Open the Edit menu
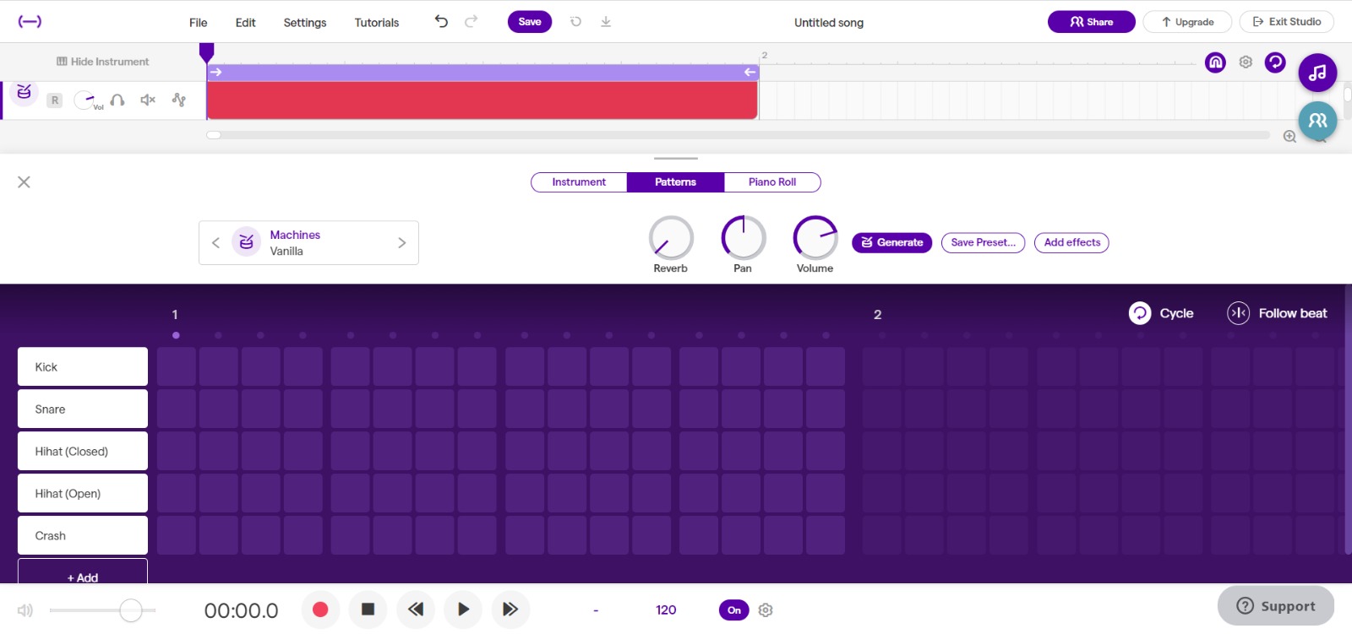This screenshot has width=1352, height=634. tap(246, 23)
